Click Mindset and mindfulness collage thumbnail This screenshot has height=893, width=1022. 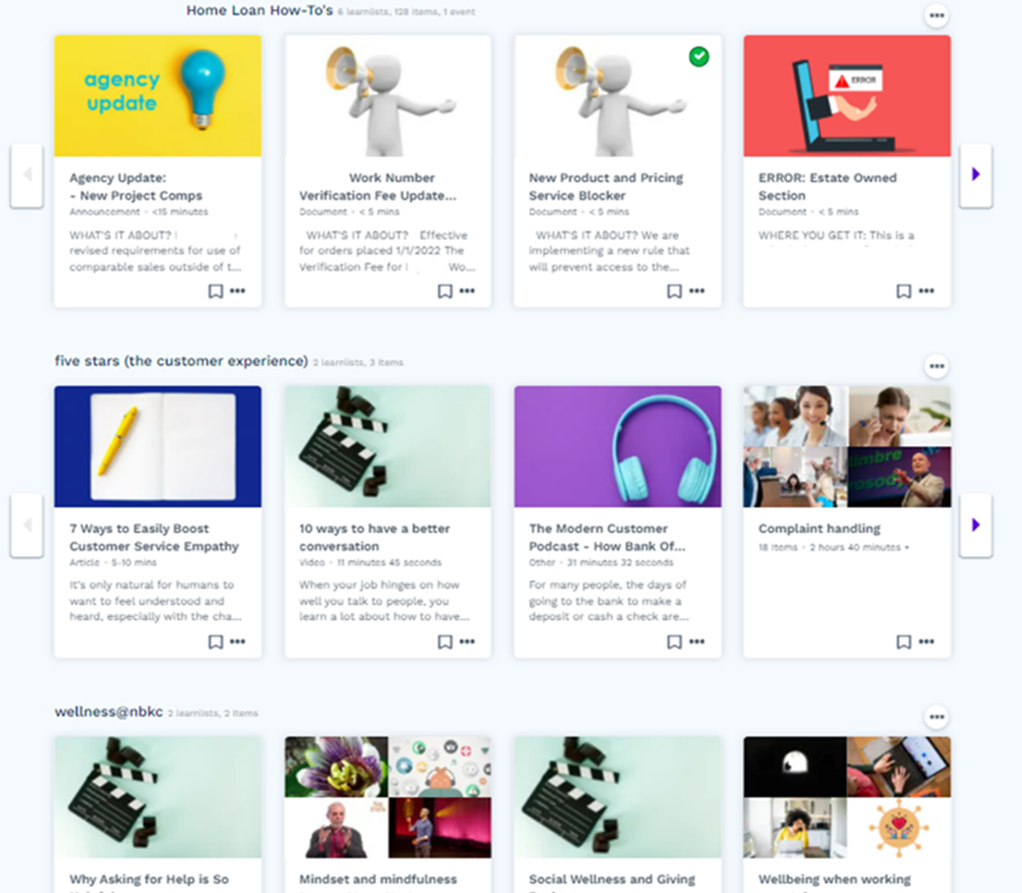(388, 797)
